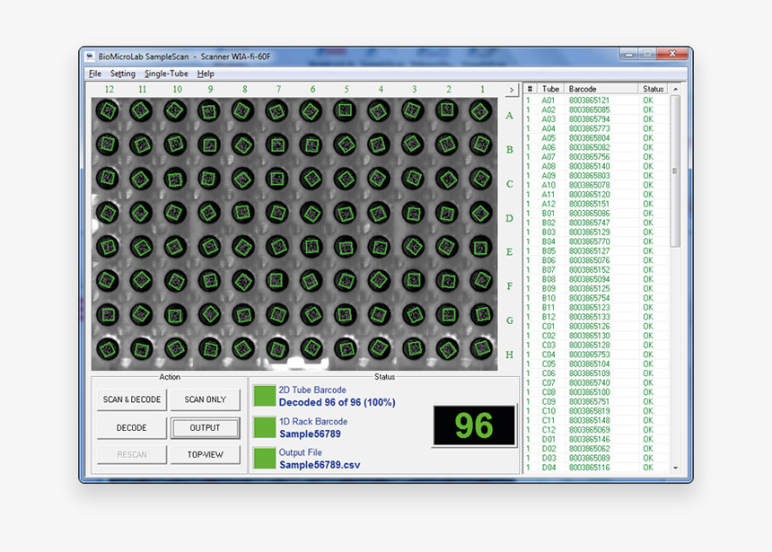Click the green 2D Tube Barcode status indicator
Image resolution: width=772 pixels, height=552 pixels.
[x=265, y=396]
